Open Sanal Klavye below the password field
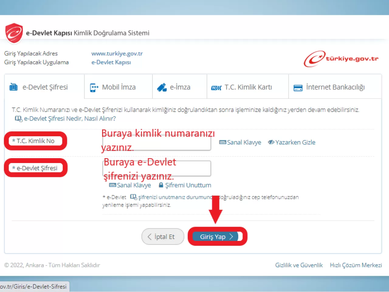 (x=130, y=185)
